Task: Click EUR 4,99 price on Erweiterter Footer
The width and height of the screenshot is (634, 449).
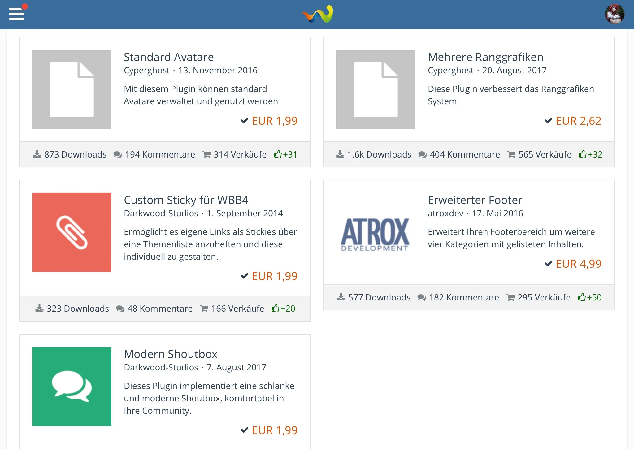Action: pos(578,264)
